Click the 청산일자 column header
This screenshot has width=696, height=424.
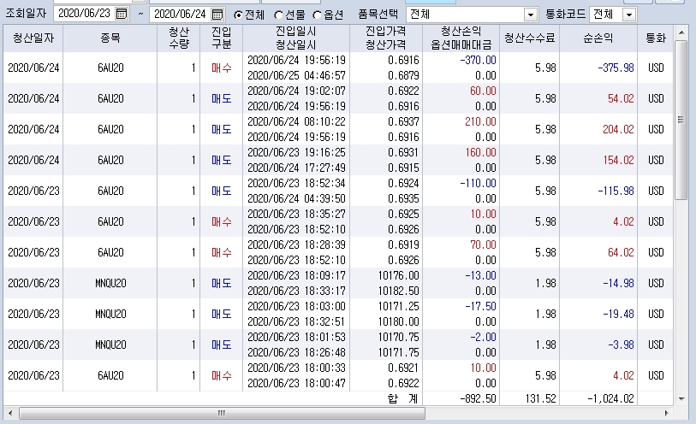33,38
